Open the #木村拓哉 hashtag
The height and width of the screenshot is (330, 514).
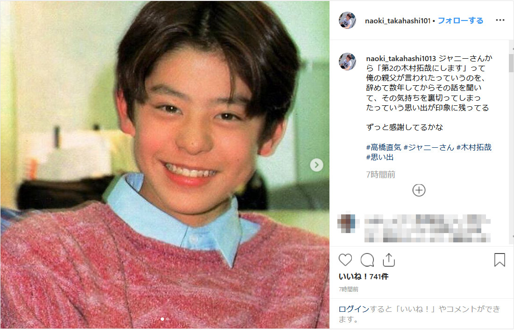(x=474, y=147)
